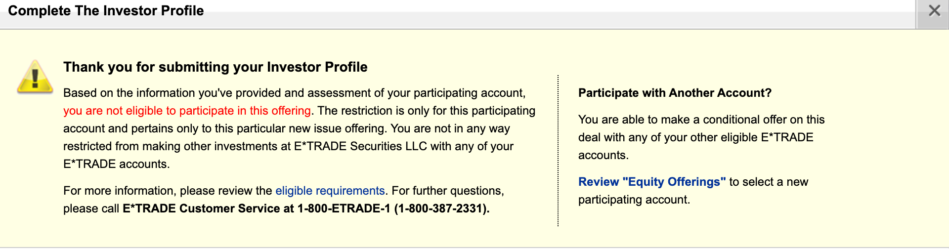Click the phone number (1-800-387-2331)
949x249 pixels.
point(441,208)
